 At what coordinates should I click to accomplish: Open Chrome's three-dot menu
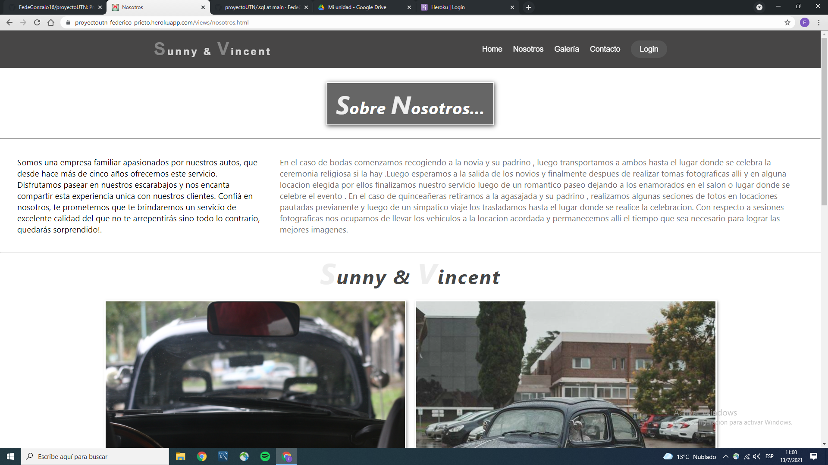point(818,22)
